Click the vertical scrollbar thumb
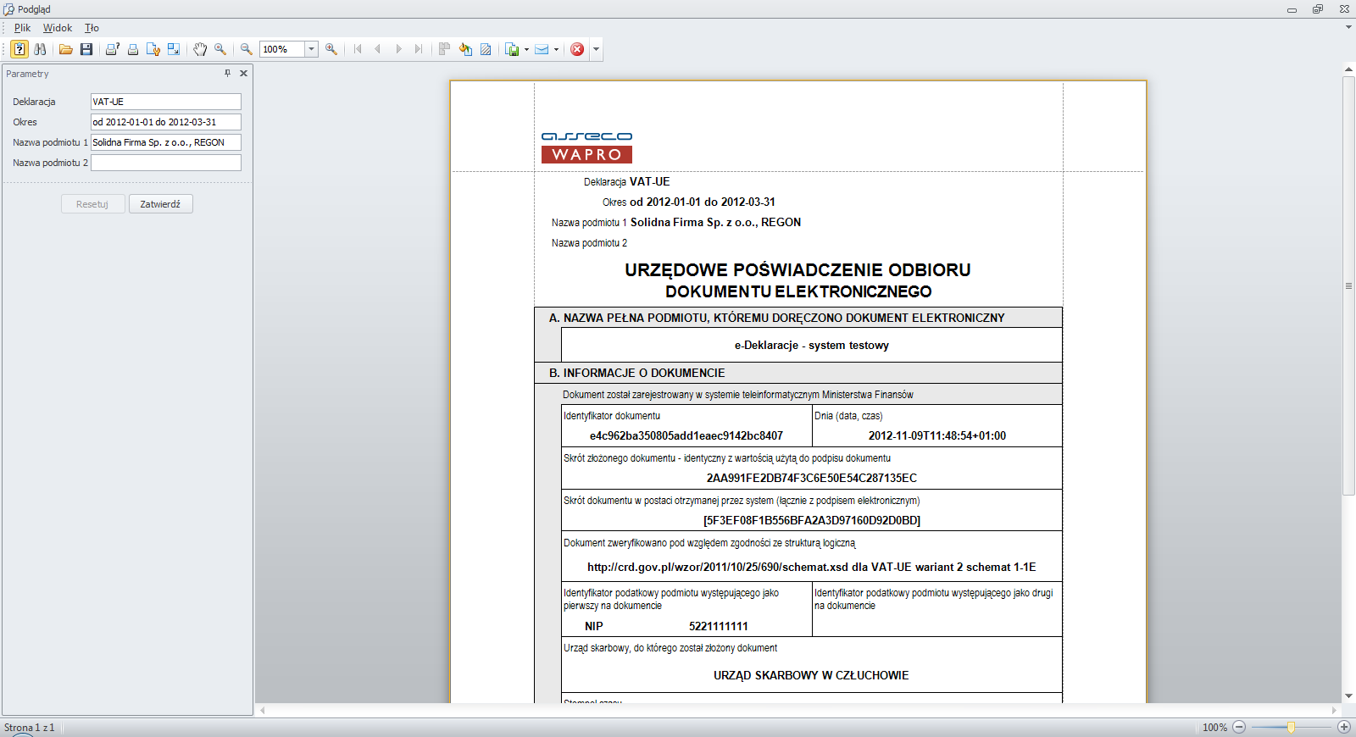The image size is (1356, 737). [x=1348, y=285]
